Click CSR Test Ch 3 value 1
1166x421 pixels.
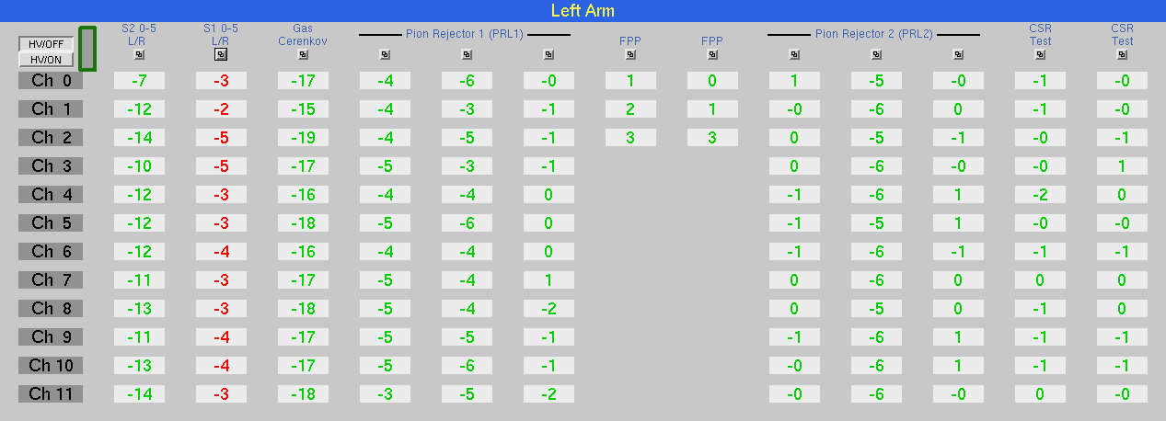1122,166
